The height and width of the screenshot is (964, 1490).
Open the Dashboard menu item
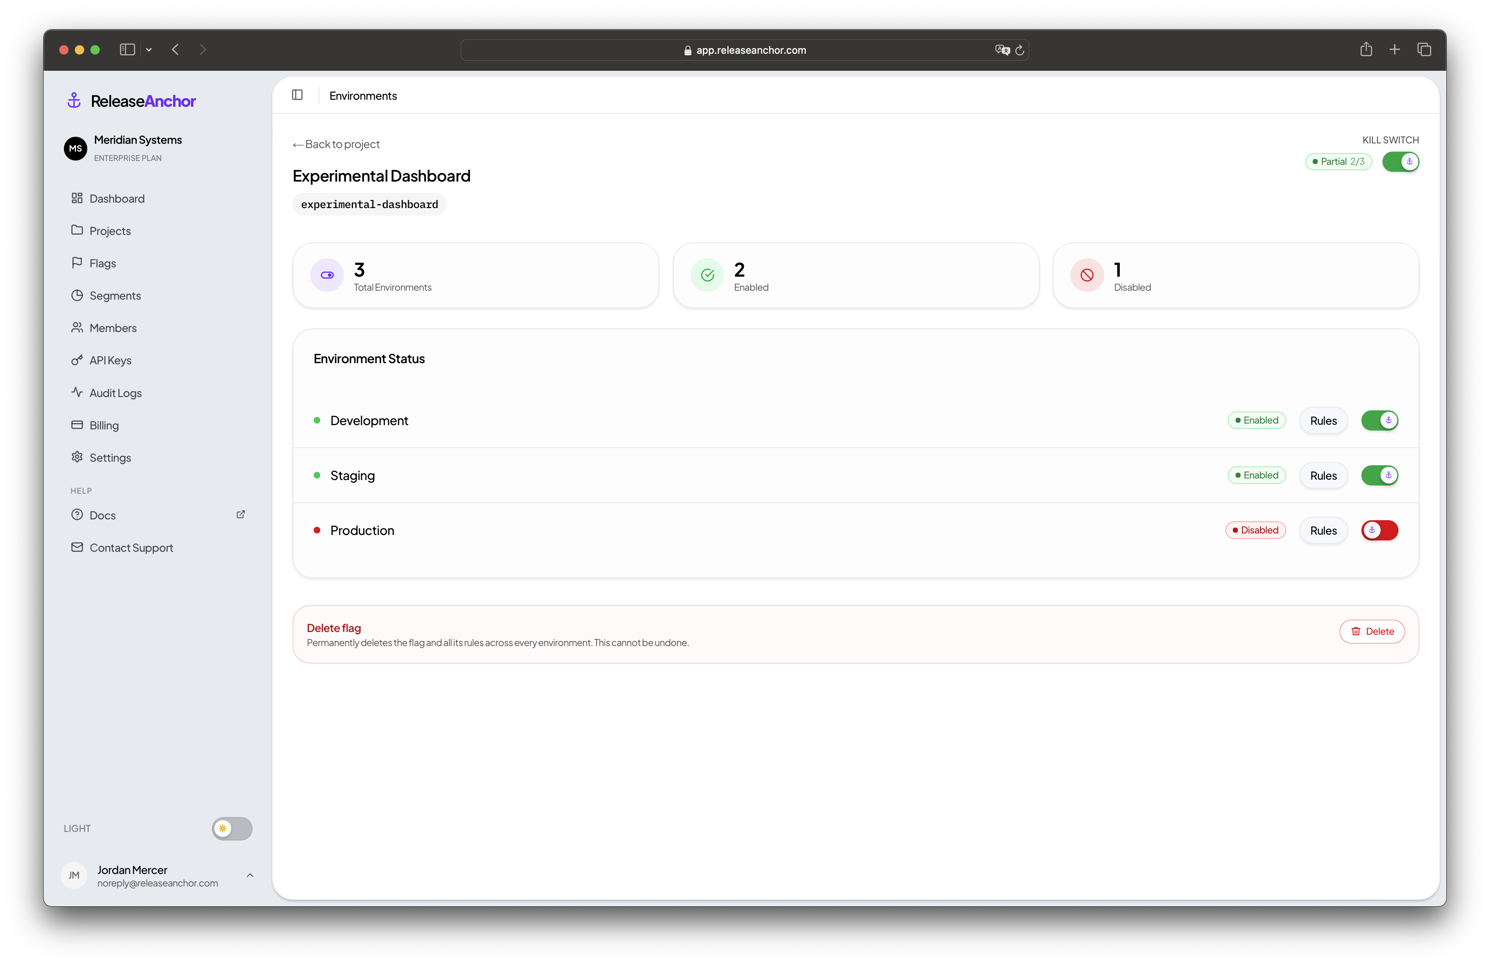(x=158, y=198)
